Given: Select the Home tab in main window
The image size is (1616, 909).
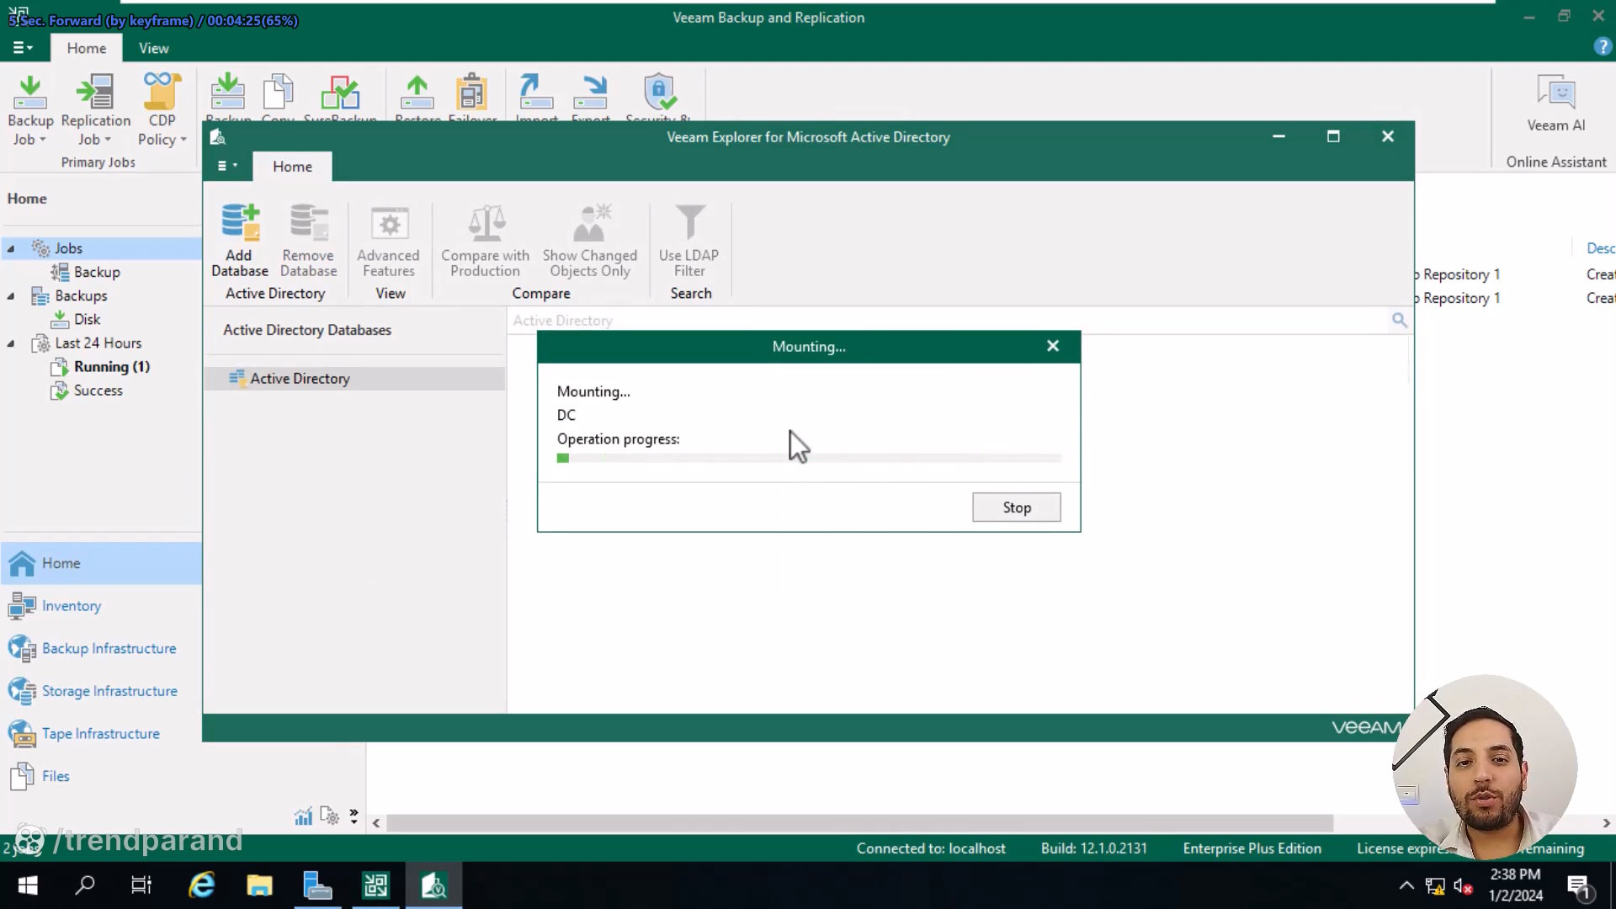Looking at the screenshot, I should point(87,48).
